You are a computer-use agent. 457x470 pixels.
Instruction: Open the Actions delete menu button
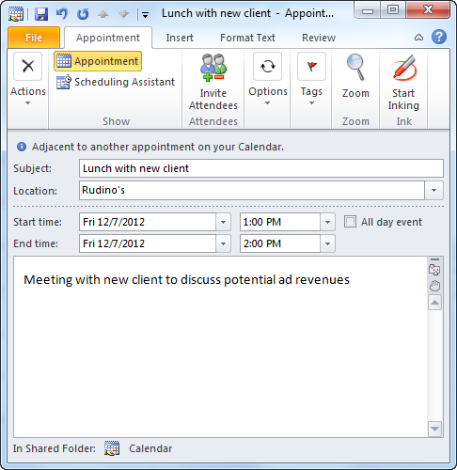click(x=28, y=80)
